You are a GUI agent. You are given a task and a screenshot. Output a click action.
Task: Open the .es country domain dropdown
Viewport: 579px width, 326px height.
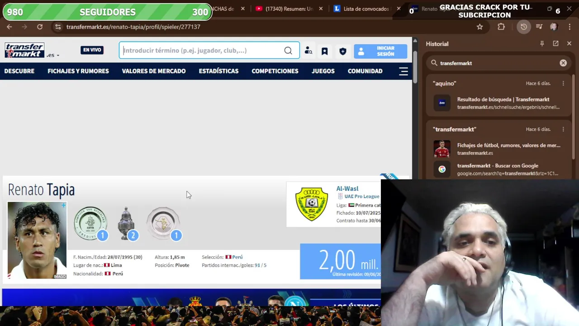point(53,55)
